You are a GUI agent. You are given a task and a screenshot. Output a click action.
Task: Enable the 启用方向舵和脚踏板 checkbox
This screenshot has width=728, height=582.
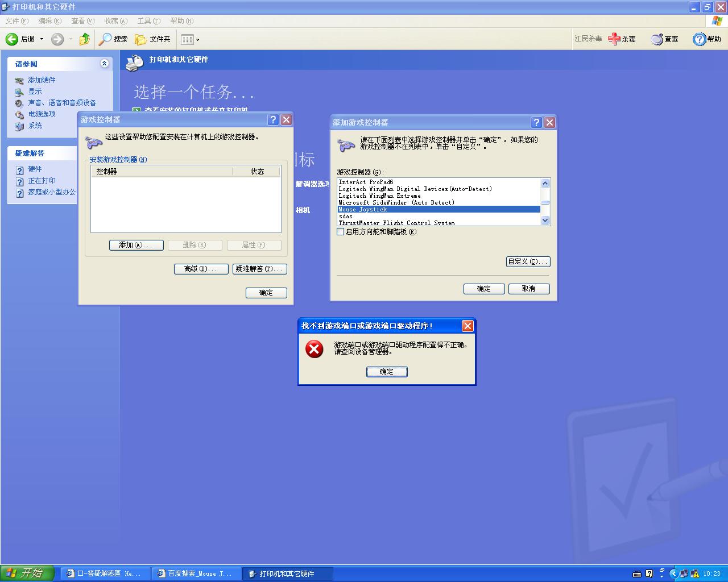point(341,232)
